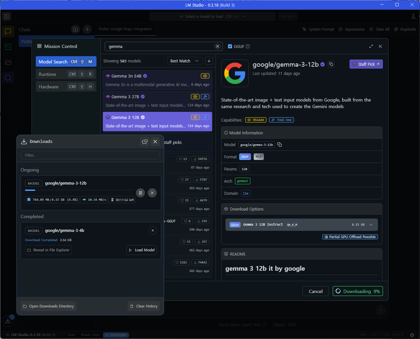The width and height of the screenshot is (420, 339).
Task: Click the flask icon at top right
Action: pyautogui.click(x=413, y=16)
